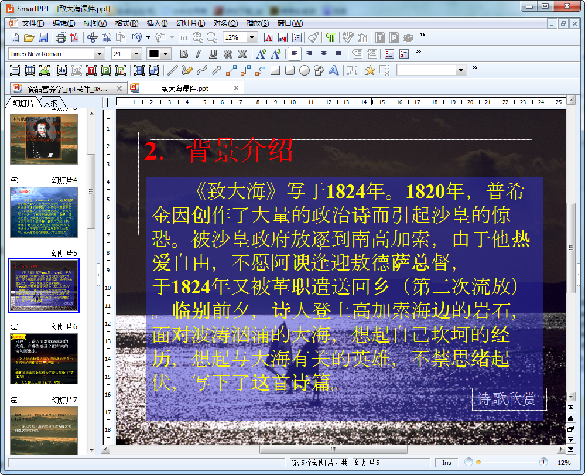Select the rectangle shape tool

click(275, 70)
